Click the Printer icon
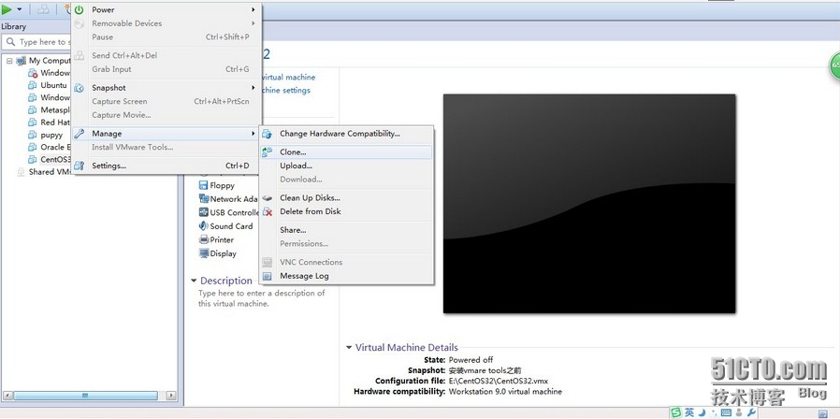This screenshot has width=840, height=419. click(204, 239)
